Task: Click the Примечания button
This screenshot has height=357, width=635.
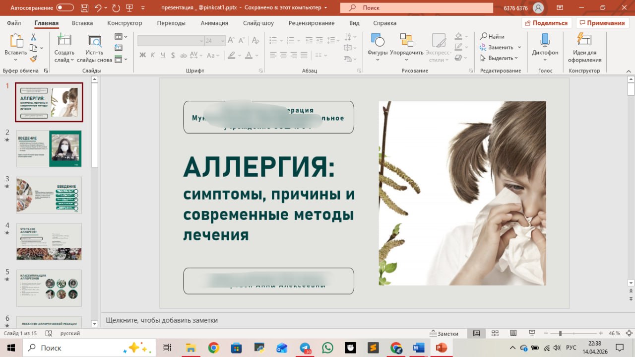Action: 602,23
